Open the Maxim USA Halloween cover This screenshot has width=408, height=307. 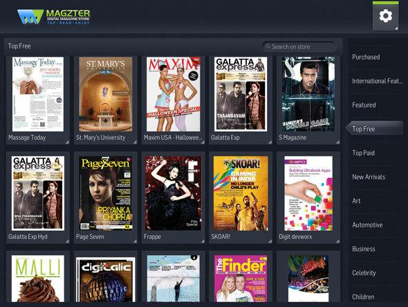point(174,94)
